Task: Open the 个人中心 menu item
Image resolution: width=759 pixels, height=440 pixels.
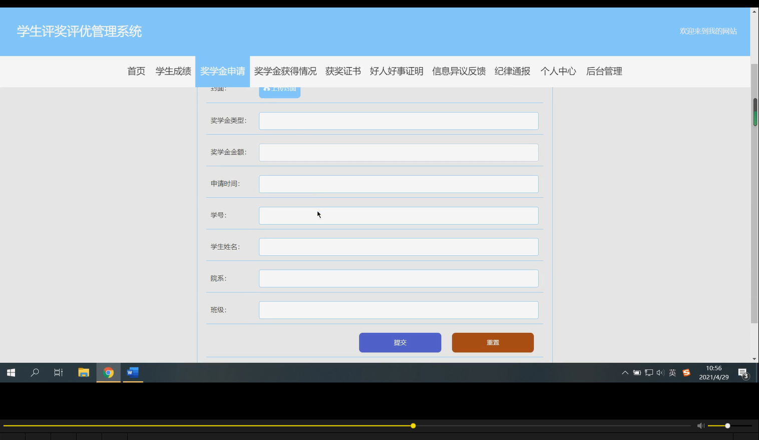Action: [558, 71]
